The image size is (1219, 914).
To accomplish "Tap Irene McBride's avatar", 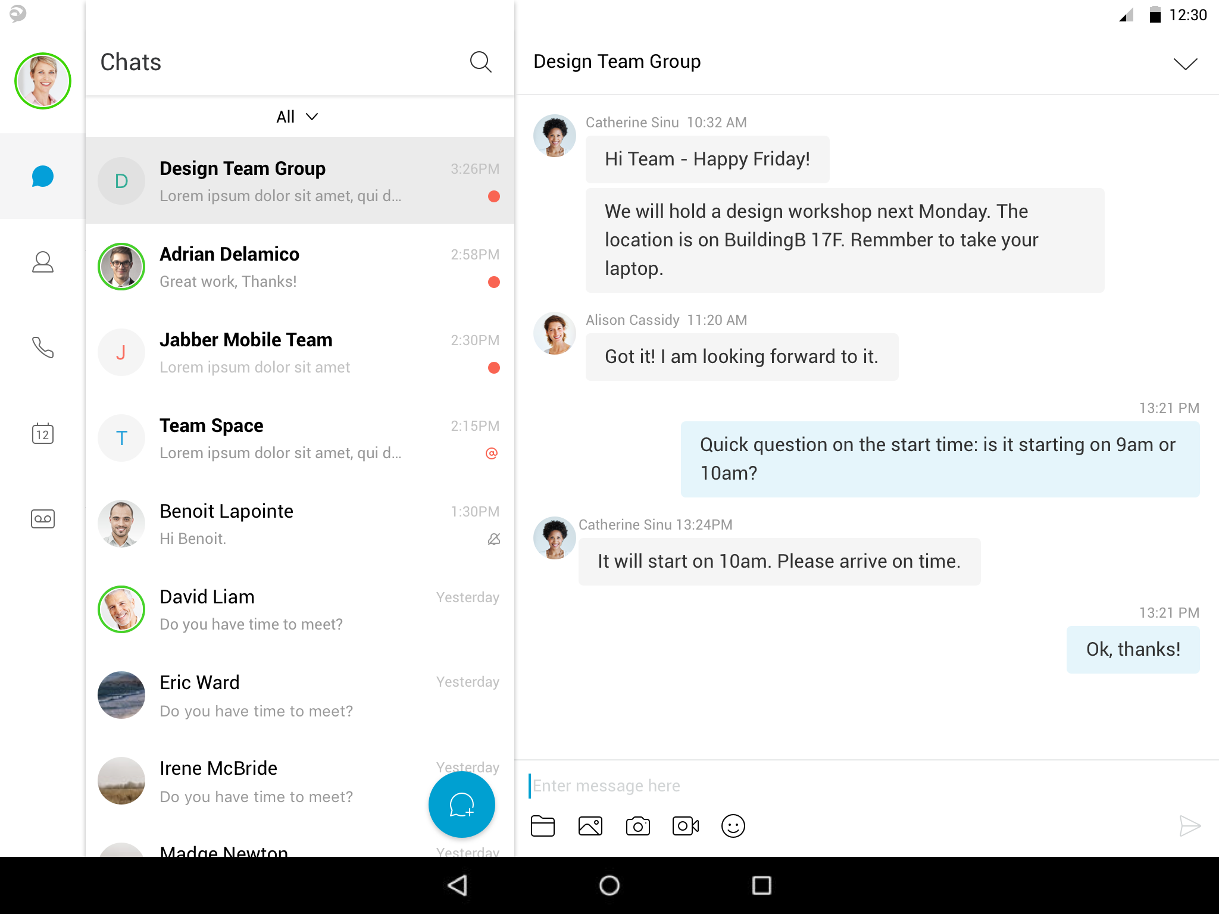I will tap(121, 781).
